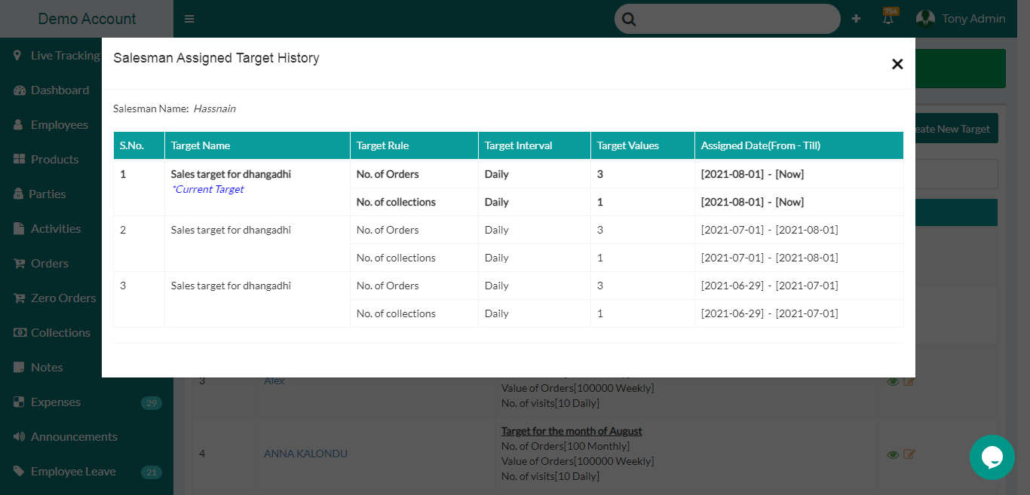Click the search magnifier icon

pyautogui.click(x=629, y=19)
